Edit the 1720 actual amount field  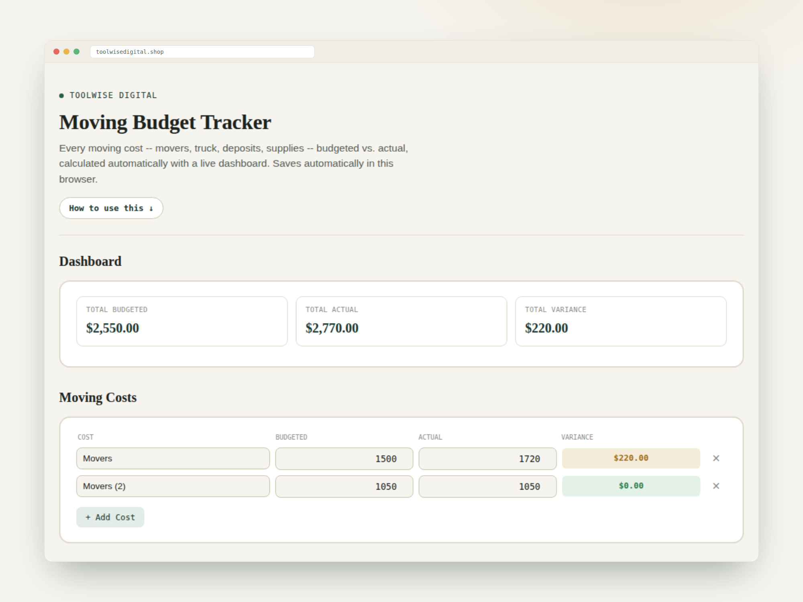pos(487,458)
